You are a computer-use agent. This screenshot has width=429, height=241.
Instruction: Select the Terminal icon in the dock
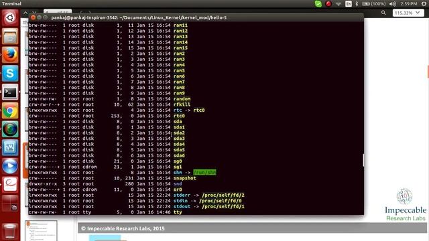[10, 92]
